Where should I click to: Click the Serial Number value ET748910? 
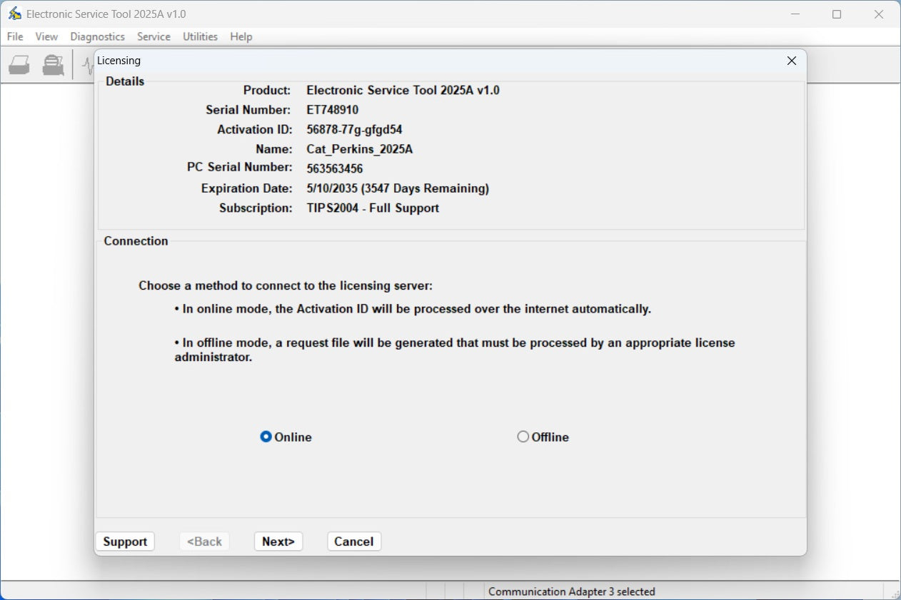click(333, 110)
